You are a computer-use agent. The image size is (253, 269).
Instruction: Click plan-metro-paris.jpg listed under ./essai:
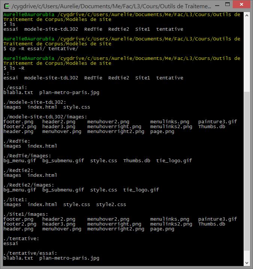point(69,93)
